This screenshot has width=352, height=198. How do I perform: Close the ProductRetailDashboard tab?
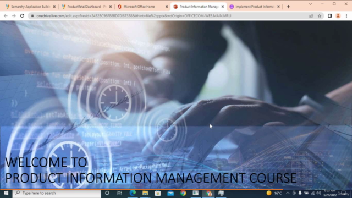[111, 7]
